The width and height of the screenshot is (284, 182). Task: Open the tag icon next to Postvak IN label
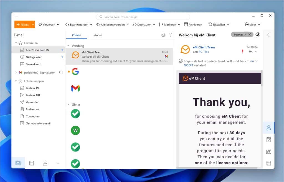pos(258,35)
